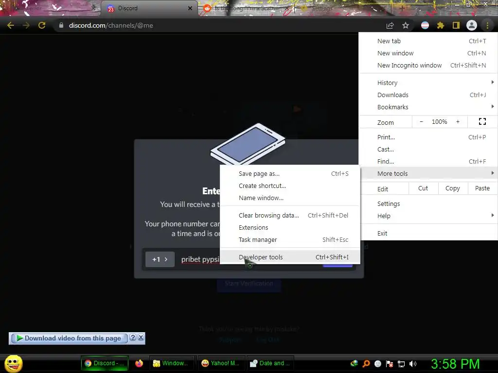Screen dimensions: 498x373
Task: Open Developer tools
Action: pos(290,257)
